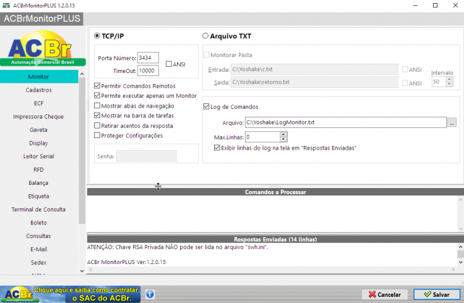The width and height of the screenshot is (464, 303).
Task: Toggle Mostrar na barra de tarefas
Action: pos(97,116)
